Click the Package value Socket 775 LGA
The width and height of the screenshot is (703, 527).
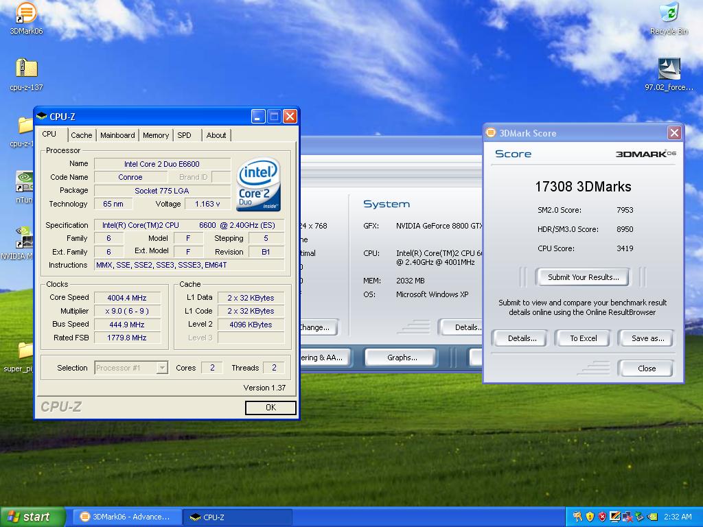(x=162, y=191)
